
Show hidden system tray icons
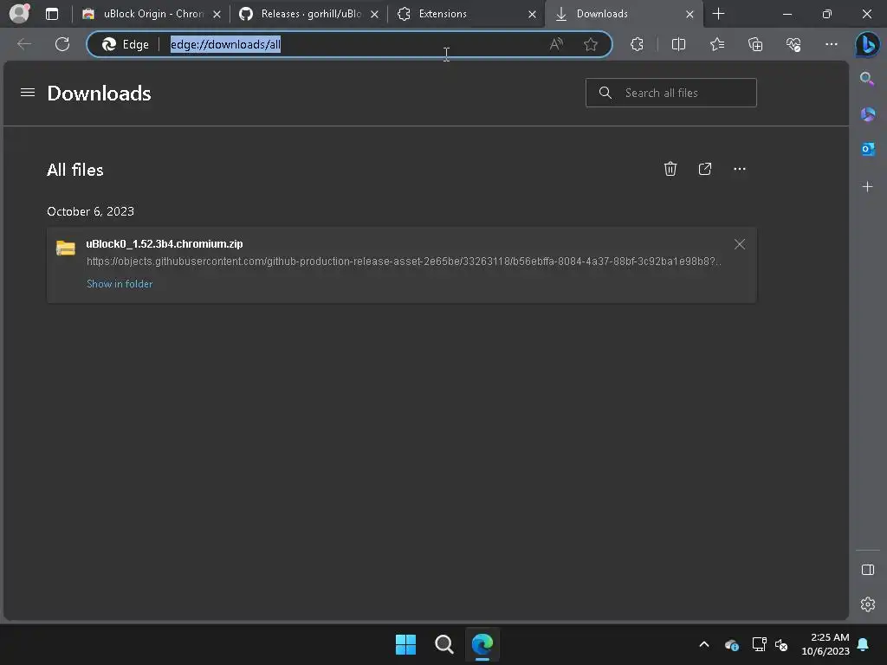[x=704, y=644]
